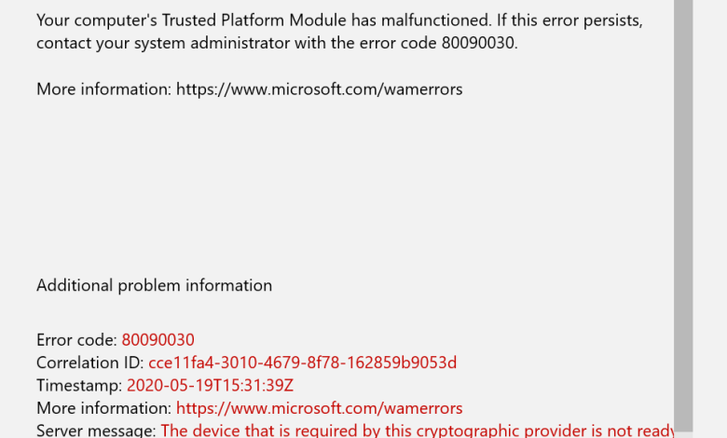Click the words 'Your computer's' starting the message
The image size is (727, 438).
tap(89, 20)
